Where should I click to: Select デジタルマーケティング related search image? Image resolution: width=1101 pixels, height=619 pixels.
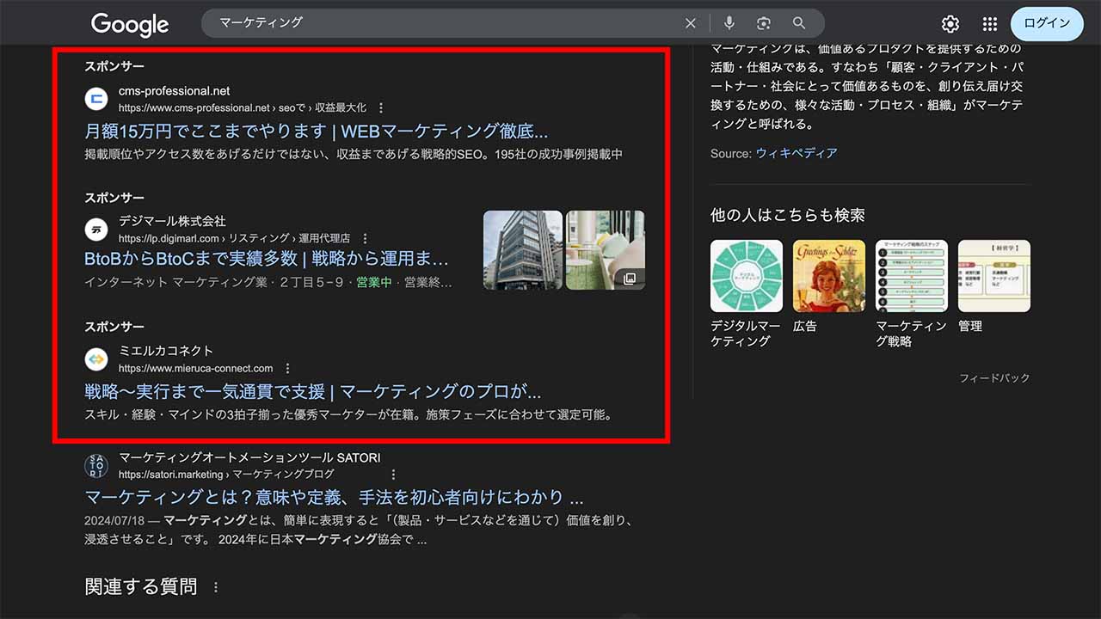click(x=747, y=276)
